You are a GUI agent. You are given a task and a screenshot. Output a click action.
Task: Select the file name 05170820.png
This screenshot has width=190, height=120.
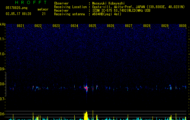tap(17, 8)
